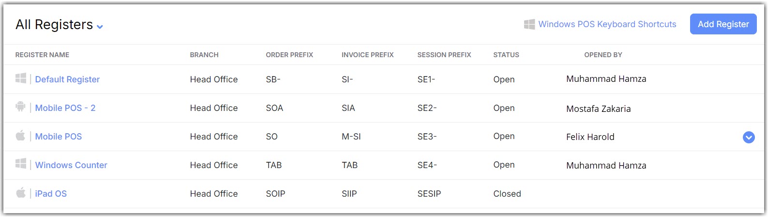
Task: Open the Default Register link
Action: (x=67, y=79)
